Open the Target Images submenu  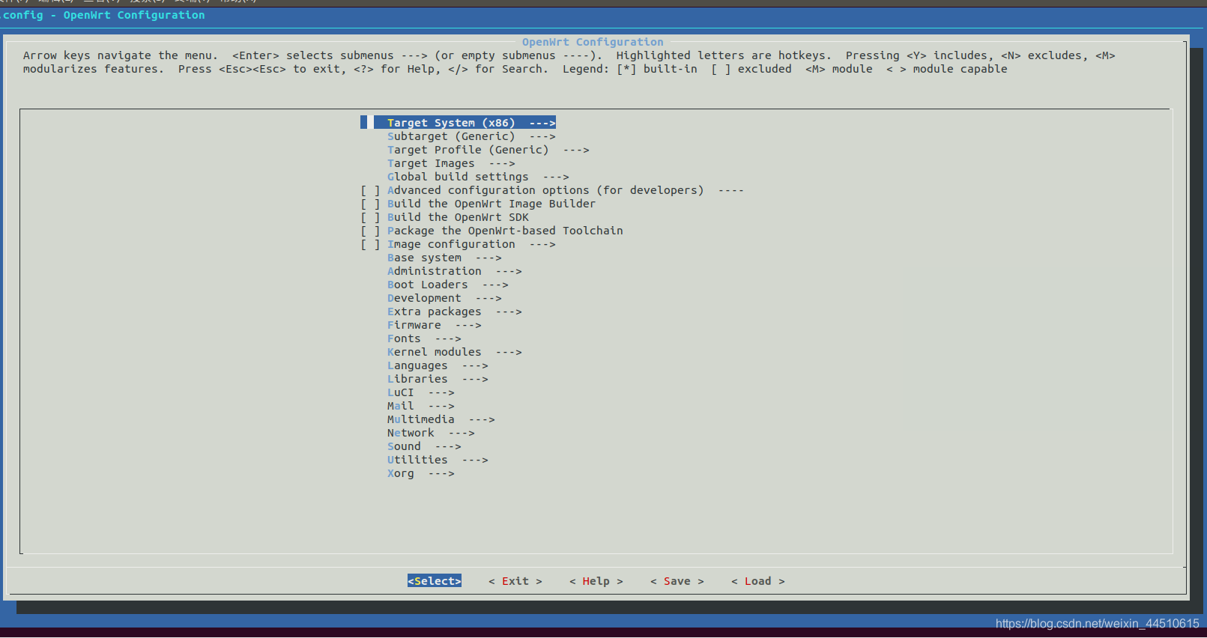pyautogui.click(x=451, y=163)
